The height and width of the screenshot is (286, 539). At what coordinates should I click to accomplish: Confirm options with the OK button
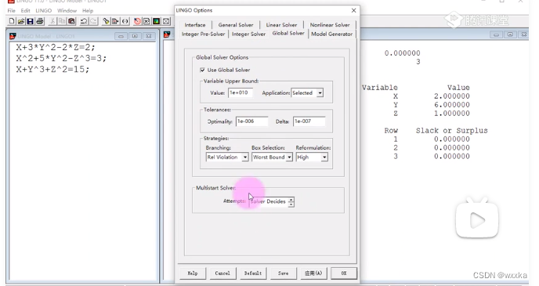click(x=344, y=273)
